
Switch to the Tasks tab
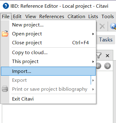pyautogui.click(x=106, y=40)
